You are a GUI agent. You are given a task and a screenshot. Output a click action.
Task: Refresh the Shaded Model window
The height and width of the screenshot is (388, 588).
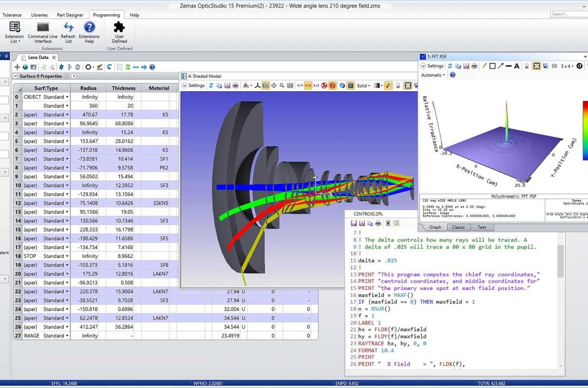click(211, 86)
